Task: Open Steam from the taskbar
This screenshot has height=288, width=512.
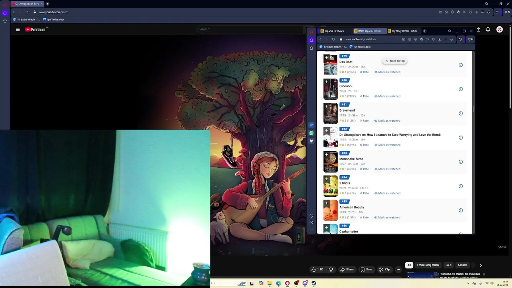Action: (314, 283)
